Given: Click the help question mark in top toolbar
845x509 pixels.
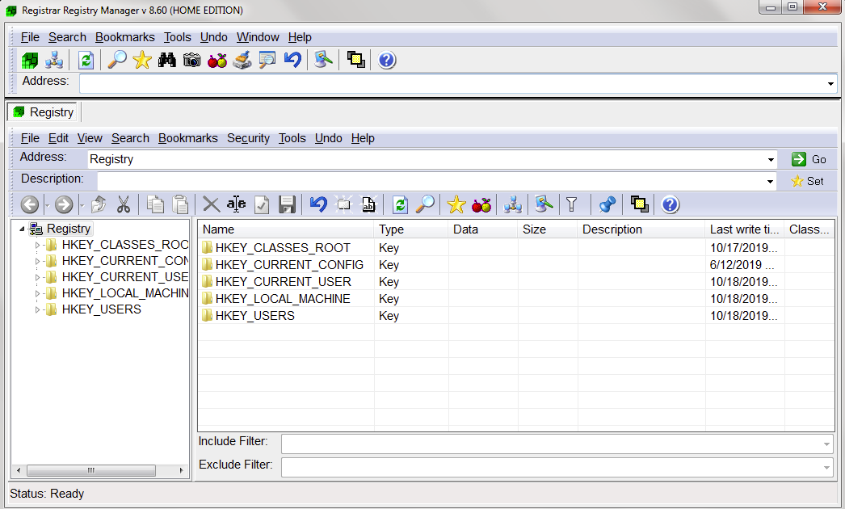Looking at the screenshot, I should click(386, 60).
